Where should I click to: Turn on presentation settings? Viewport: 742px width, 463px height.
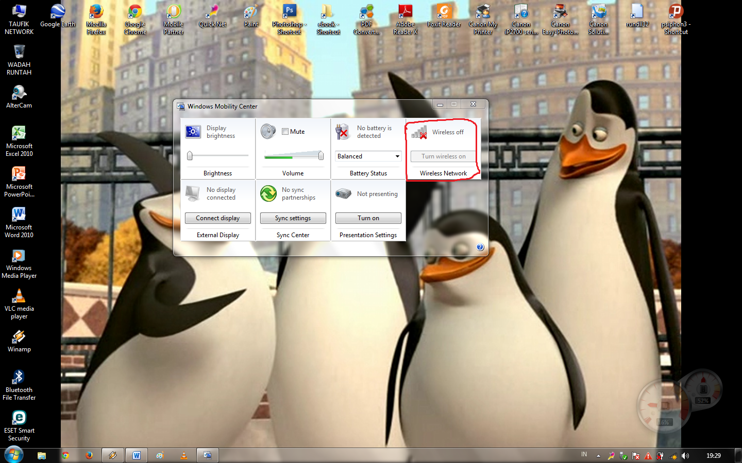368,218
